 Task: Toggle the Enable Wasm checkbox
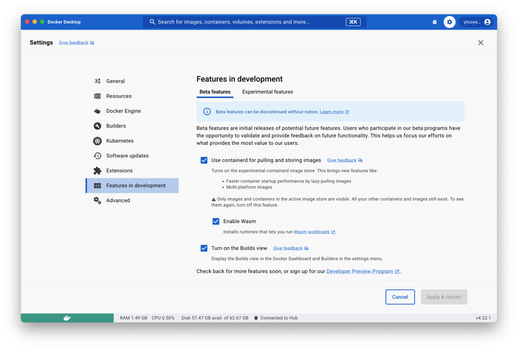[x=216, y=221]
